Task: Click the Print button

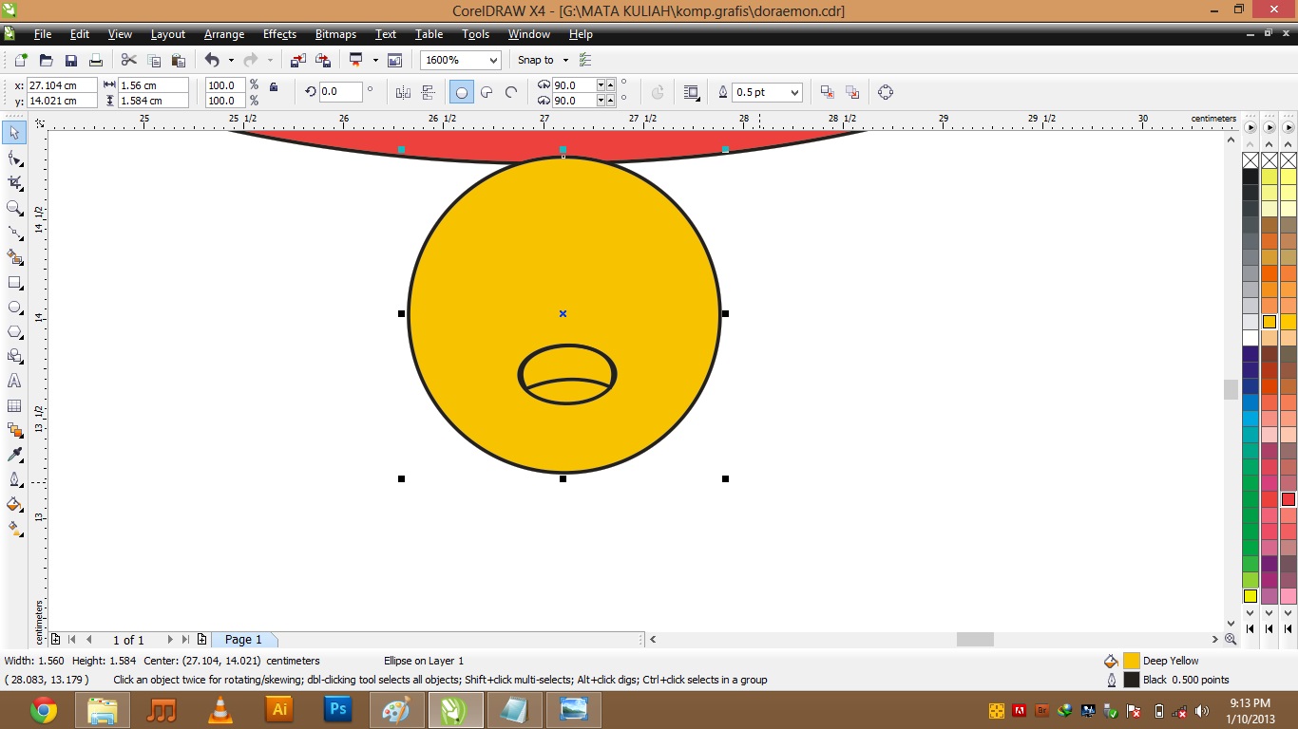Action: [95, 59]
